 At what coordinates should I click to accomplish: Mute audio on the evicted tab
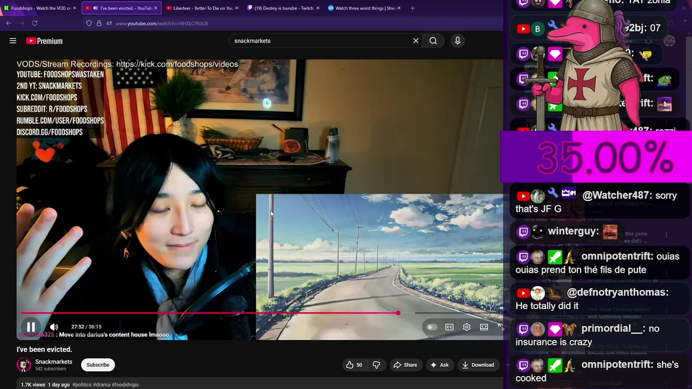[x=95, y=8]
